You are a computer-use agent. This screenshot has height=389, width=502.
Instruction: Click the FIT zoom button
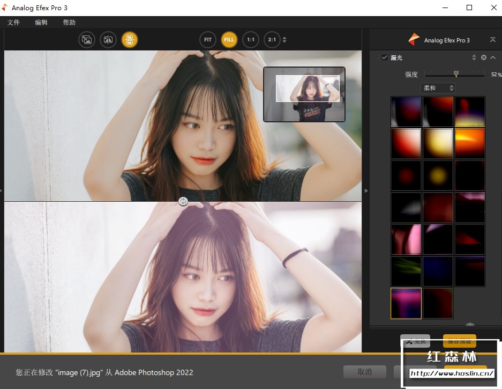[x=208, y=40]
